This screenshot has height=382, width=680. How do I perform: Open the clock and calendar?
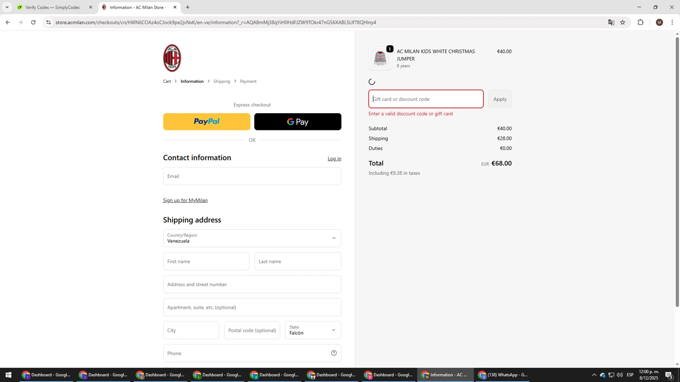coord(649,375)
